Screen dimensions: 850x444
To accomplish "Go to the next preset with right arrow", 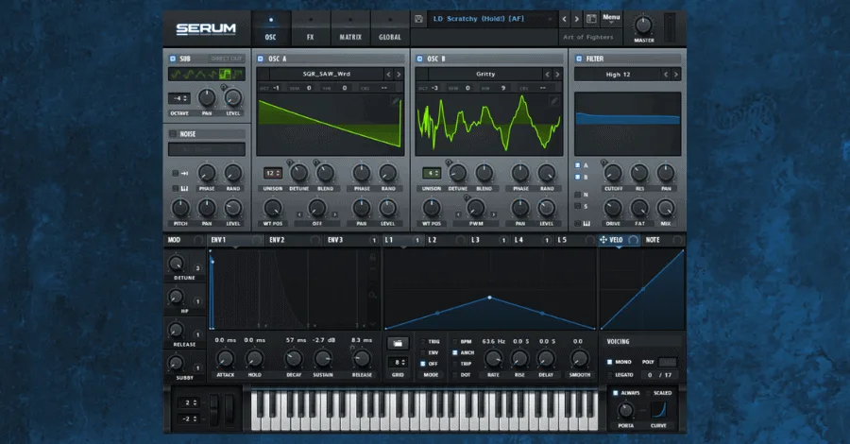I will click(x=577, y=19).
